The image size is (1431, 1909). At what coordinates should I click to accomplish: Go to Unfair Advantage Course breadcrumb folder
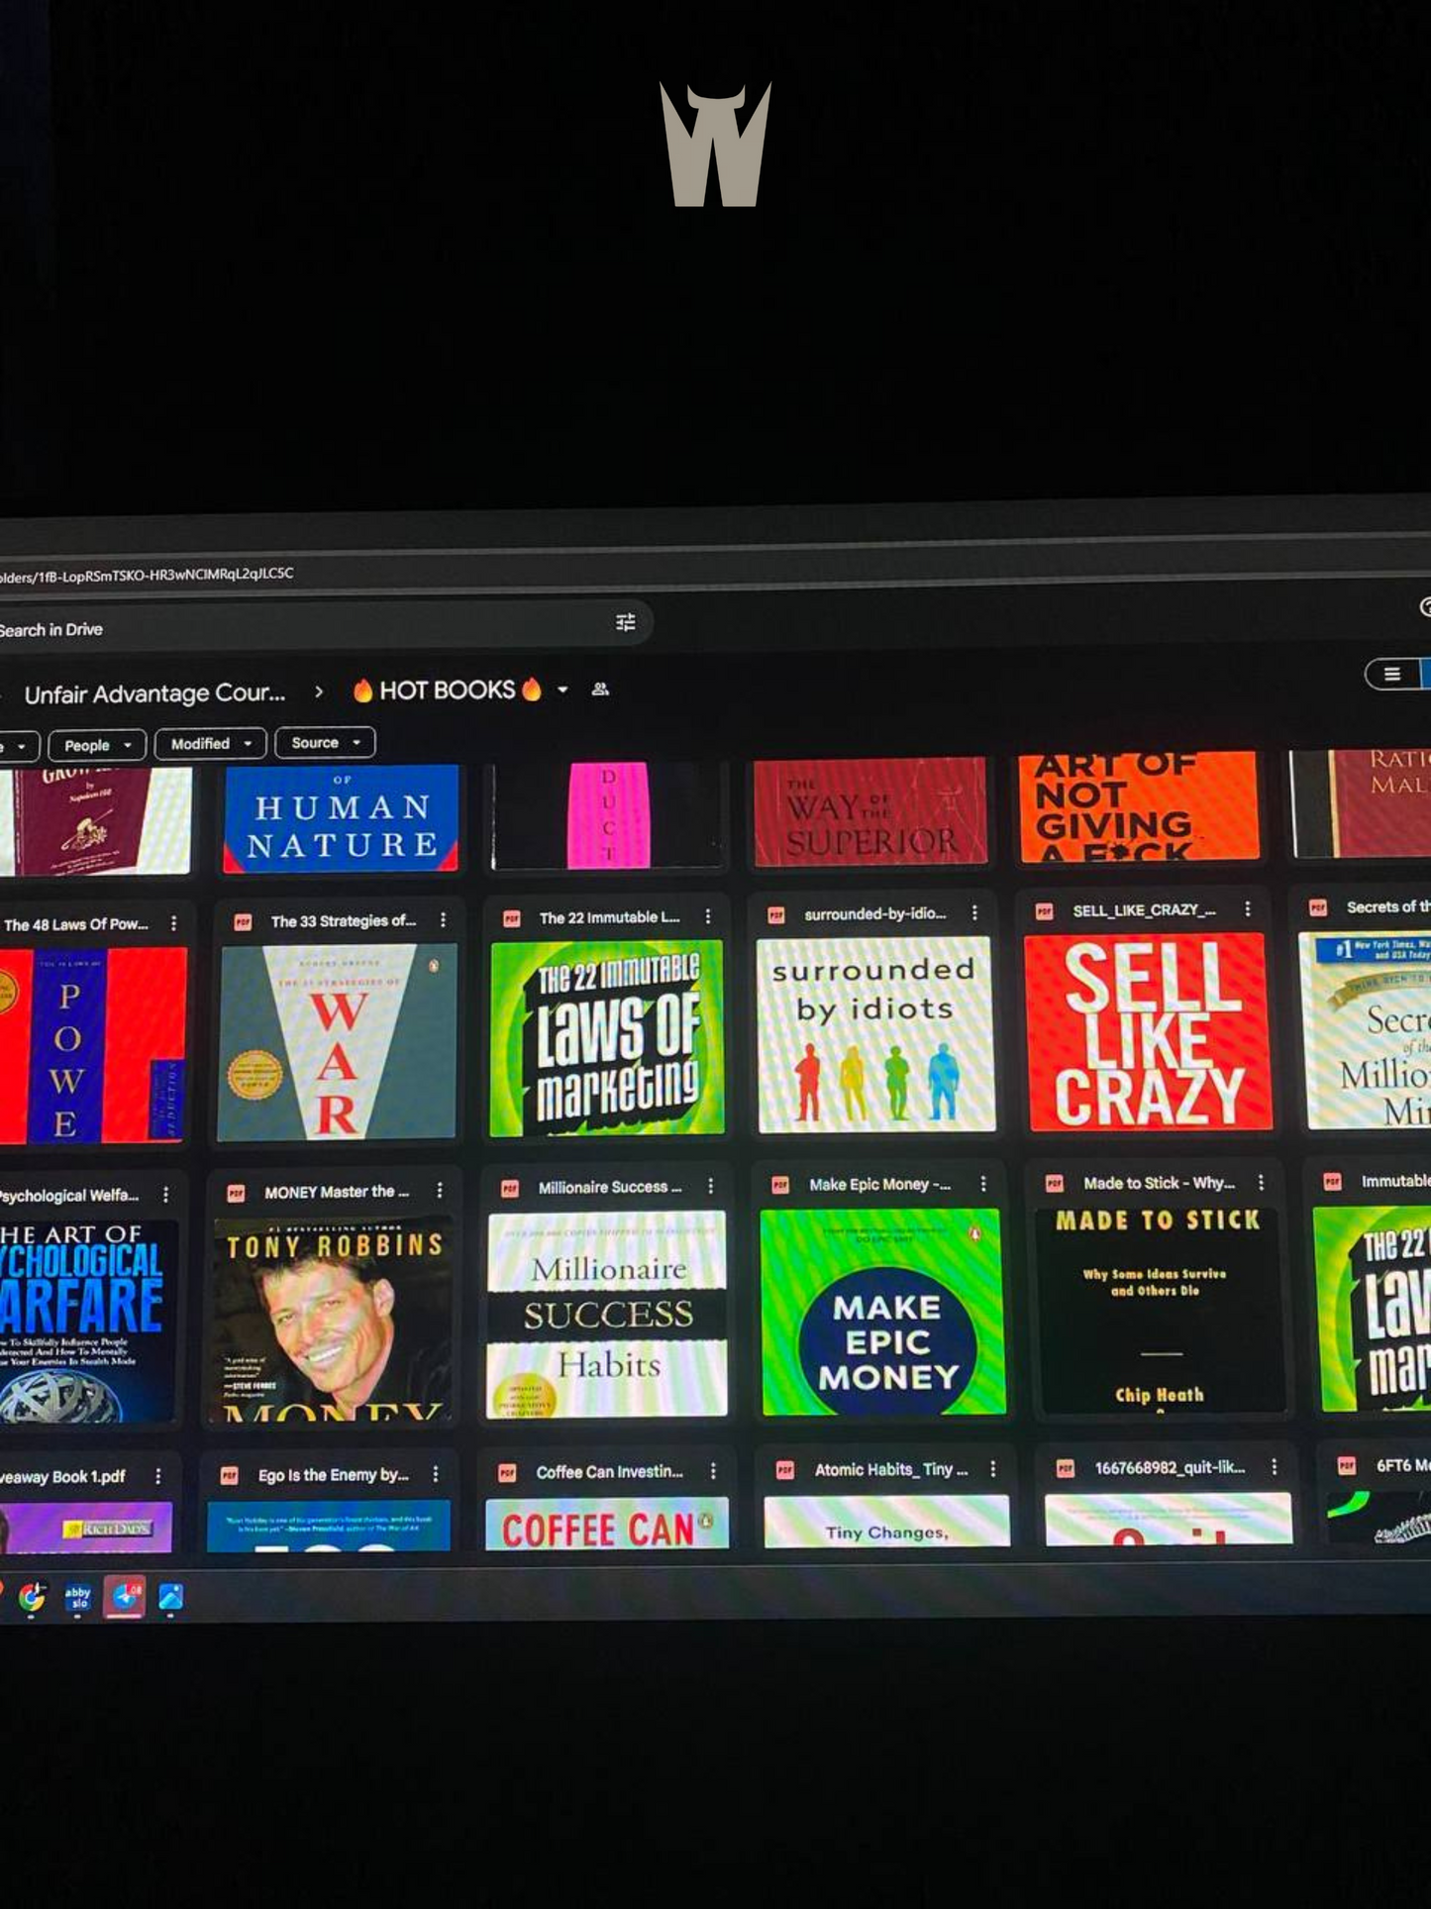coord(154,693)
